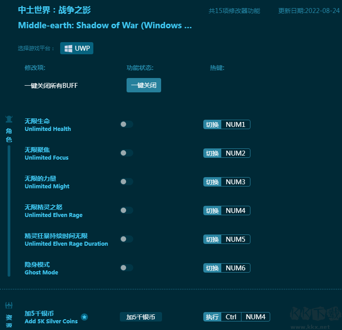
Task: Click the Windows logo on UWP platform button
Action: 68,48
